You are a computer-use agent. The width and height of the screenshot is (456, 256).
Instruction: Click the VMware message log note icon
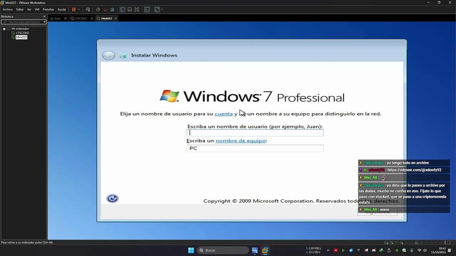[x=449, y=242]
